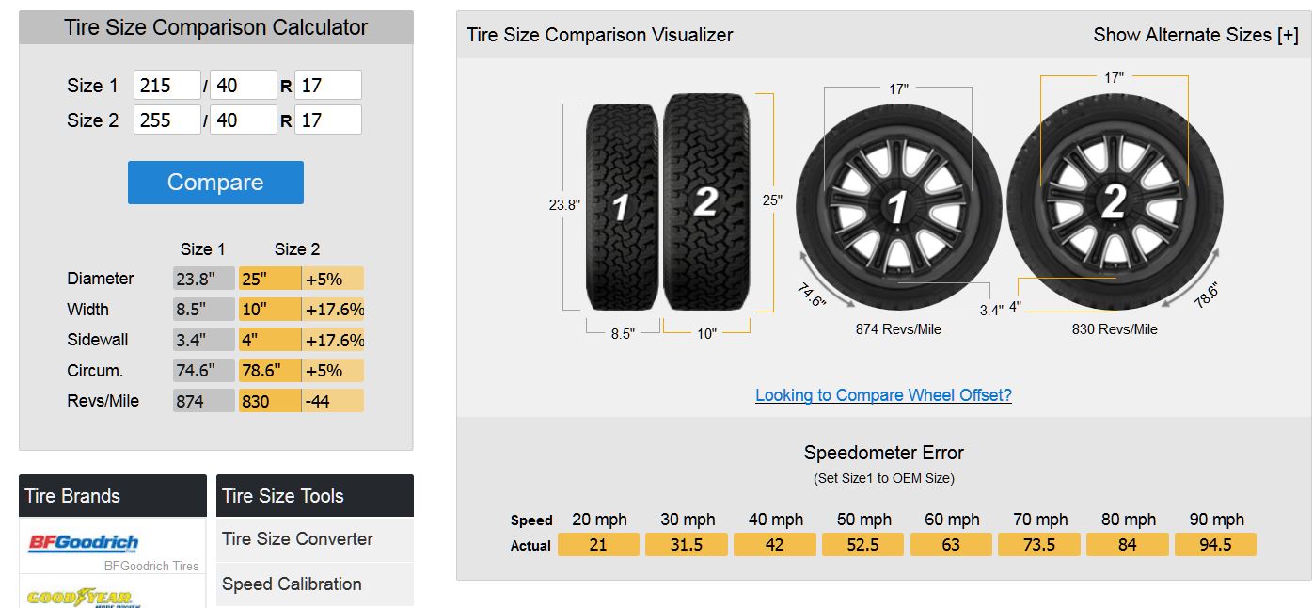Click Size 2 rim diameter field

327,120
